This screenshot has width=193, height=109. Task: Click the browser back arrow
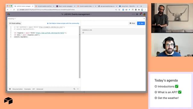[8, 10]
